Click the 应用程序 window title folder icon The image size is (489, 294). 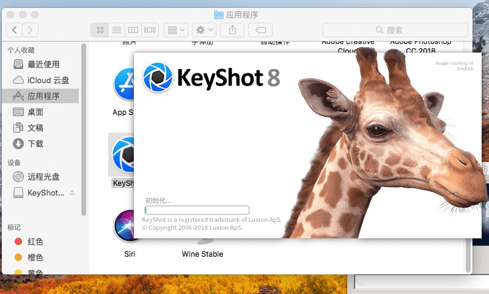(219, 15)
